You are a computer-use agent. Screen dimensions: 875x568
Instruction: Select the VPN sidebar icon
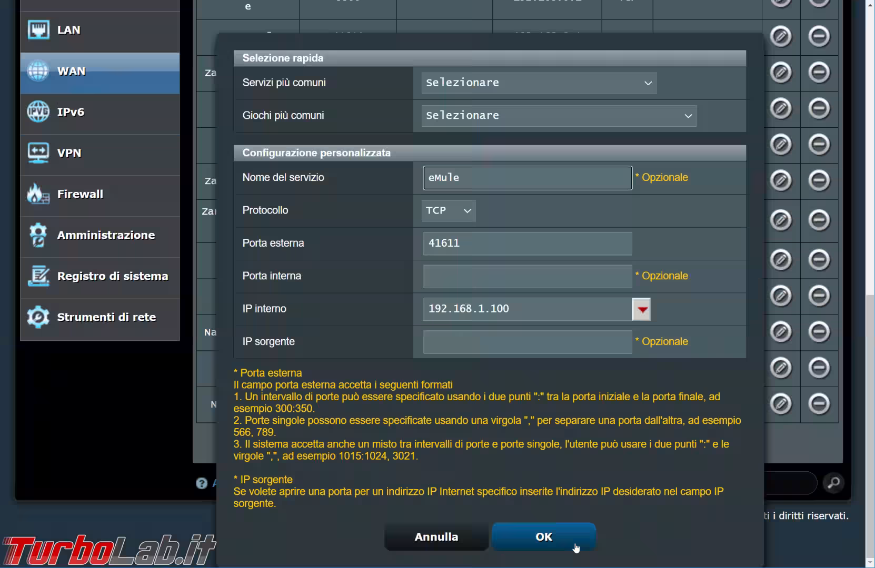click(x=38, y=153)
